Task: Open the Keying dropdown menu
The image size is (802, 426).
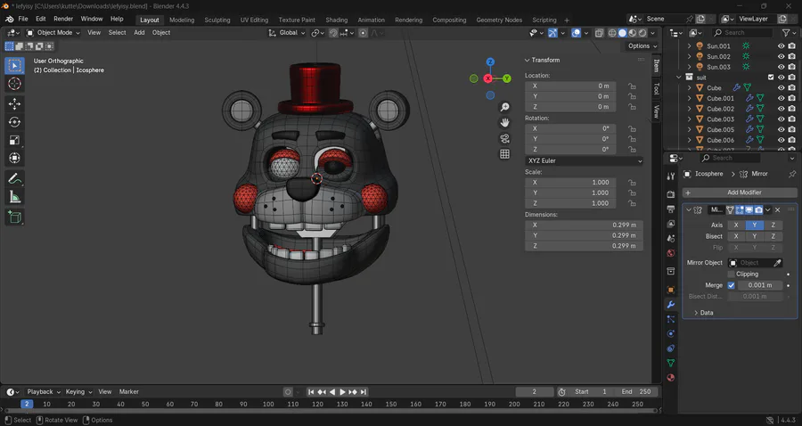Action: pyautogui.click(x=78, y=392)
